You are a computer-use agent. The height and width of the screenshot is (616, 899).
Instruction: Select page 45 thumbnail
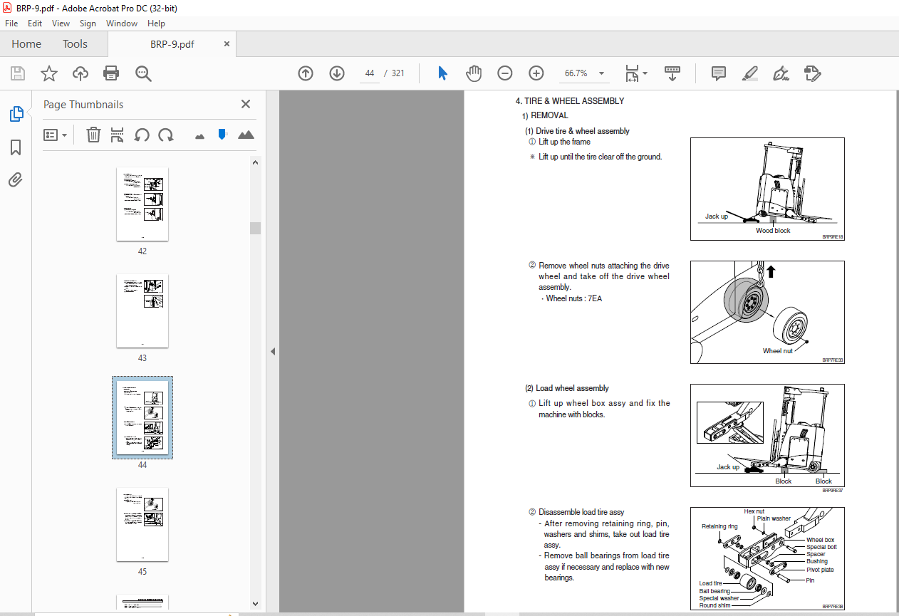click(x=142, y=525)
